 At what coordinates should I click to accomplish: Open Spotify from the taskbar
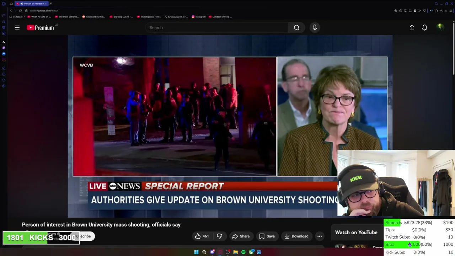click(x=243, y=252)
